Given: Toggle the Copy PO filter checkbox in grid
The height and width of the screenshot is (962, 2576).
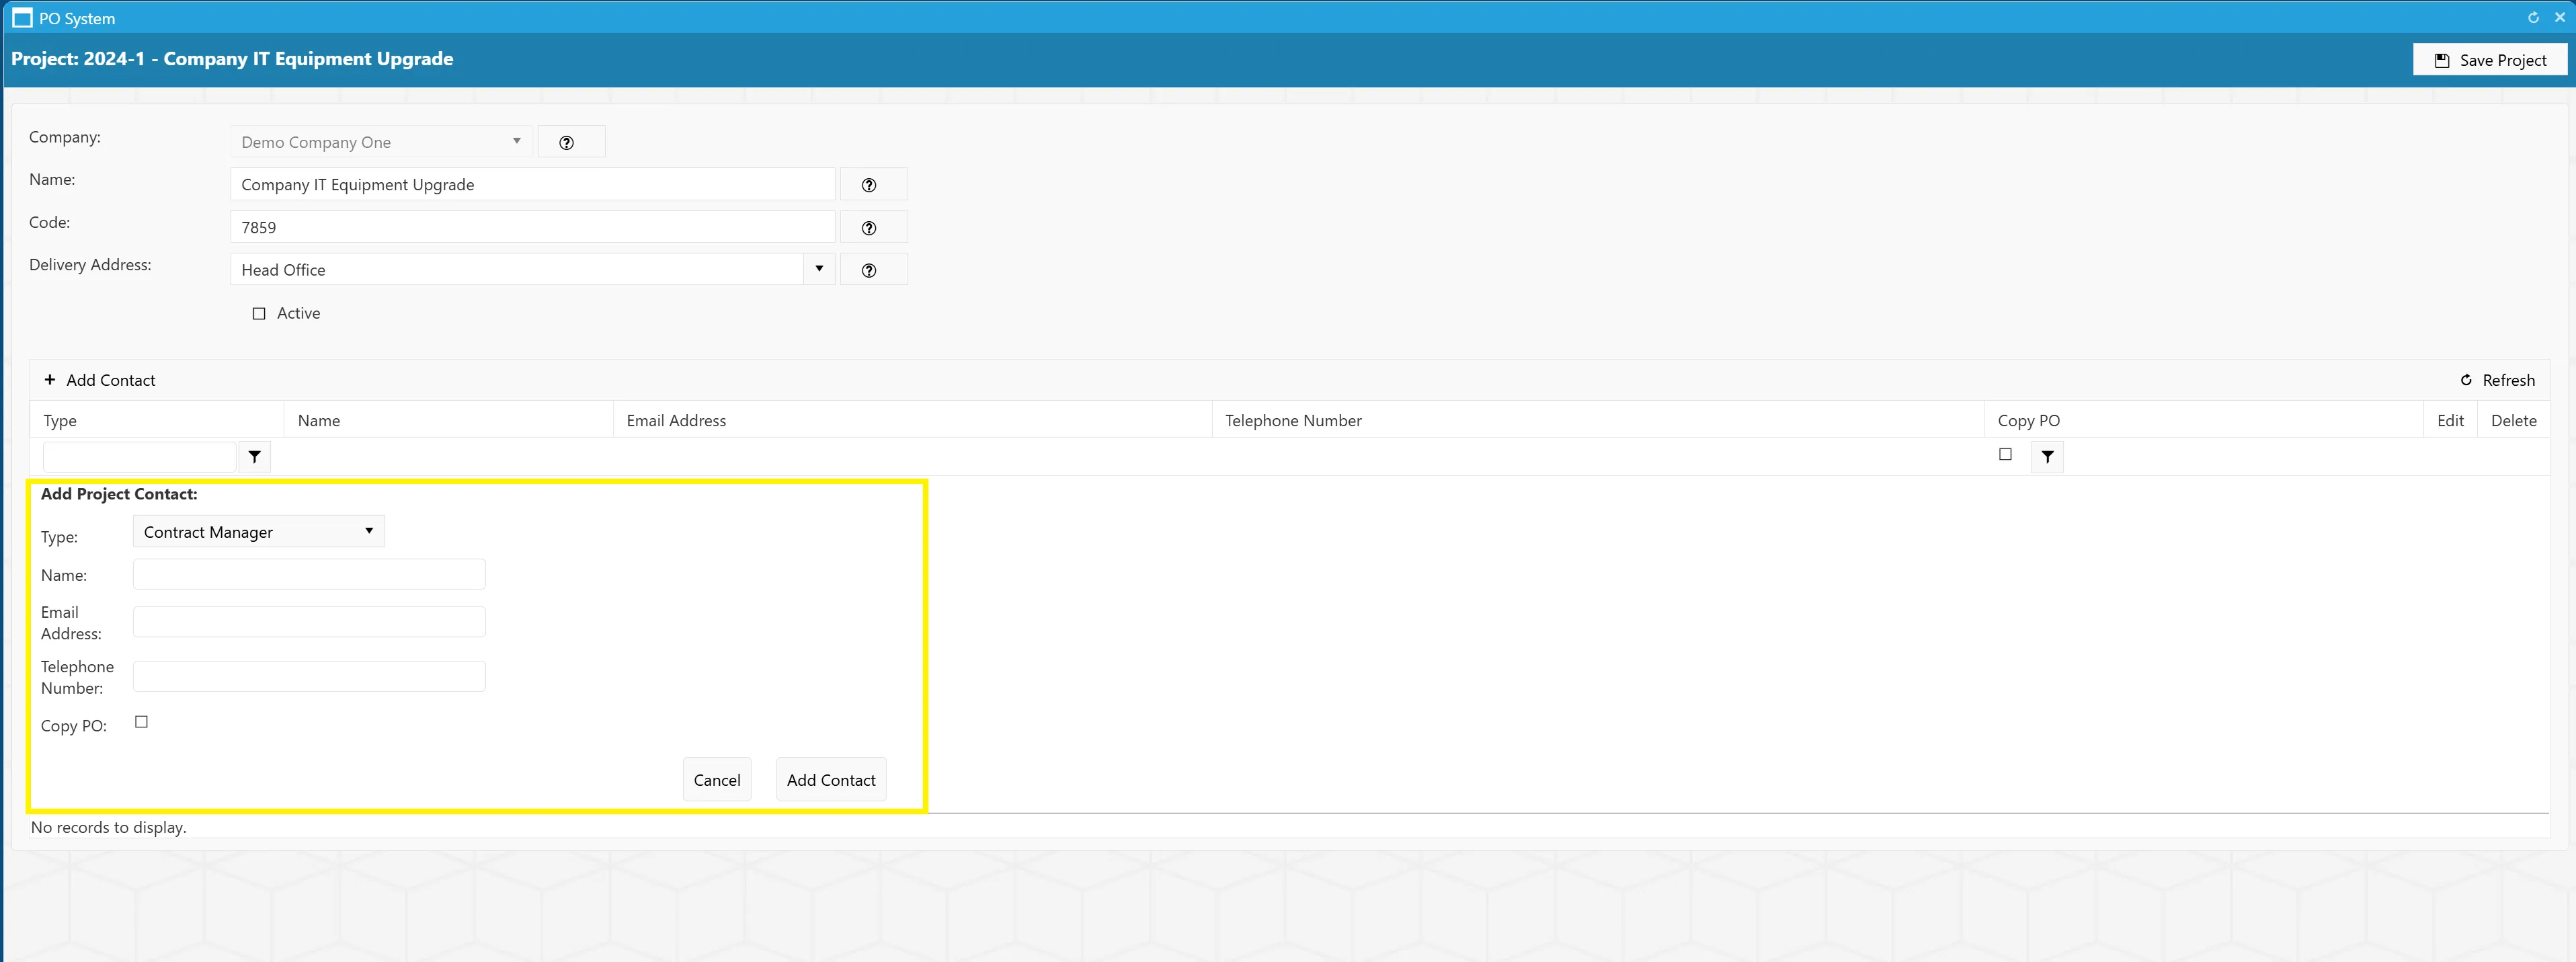Looking at the screenshot, I should tap(2005, 454).
